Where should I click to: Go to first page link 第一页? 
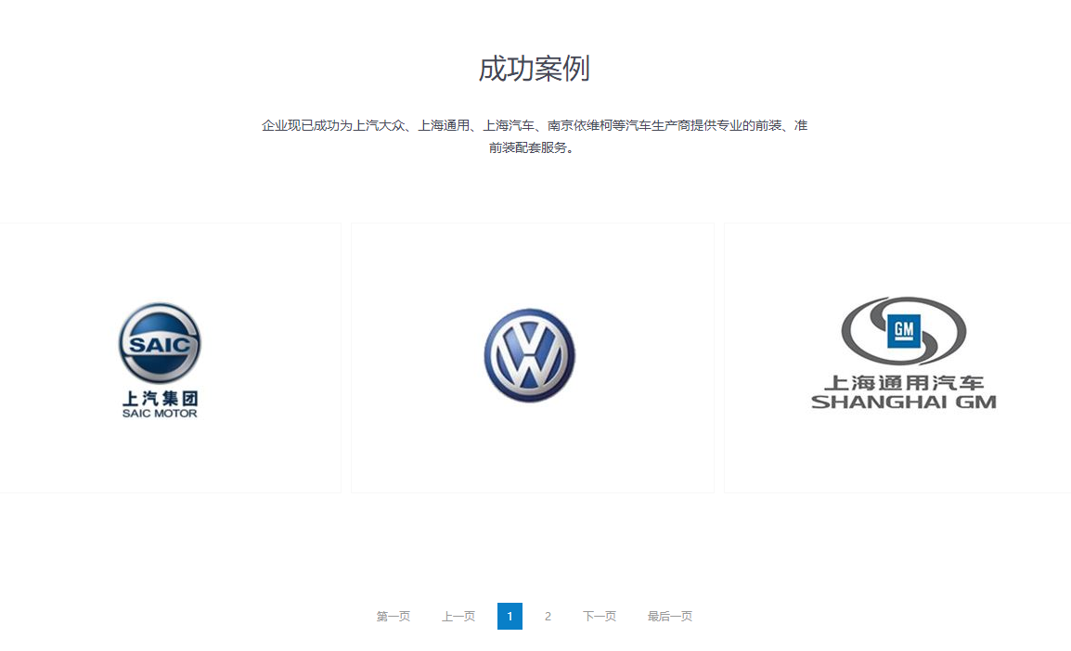(x=394, y=616)
